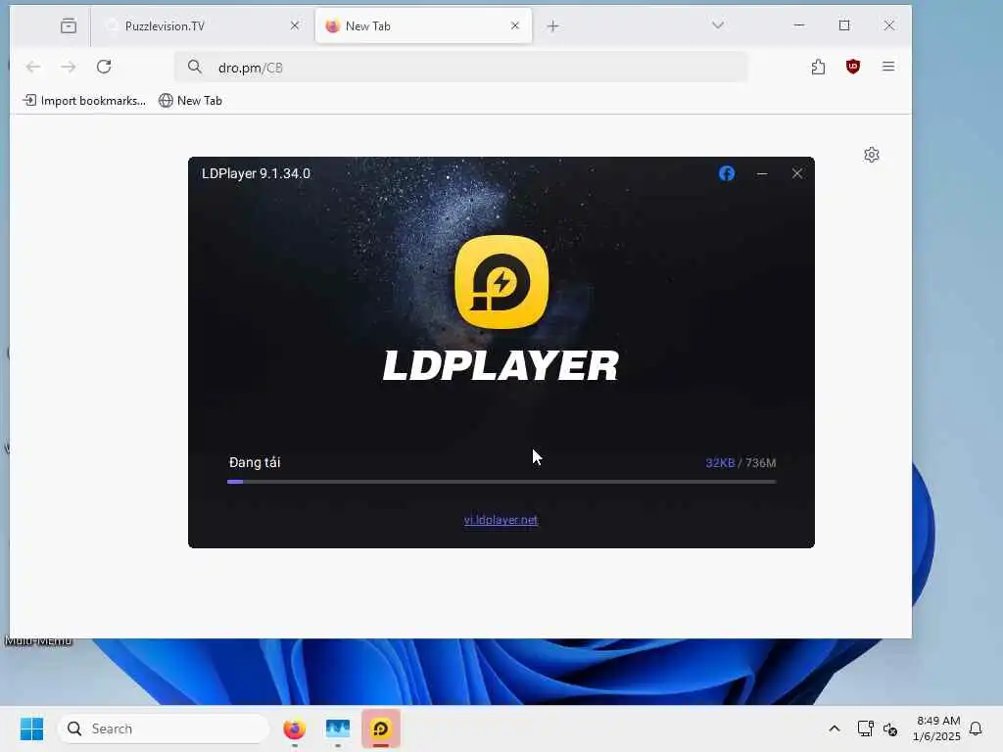This screenshot has width=1003, height=752.
Task: Click the taskbar Search box
Action: click(165, 728)
